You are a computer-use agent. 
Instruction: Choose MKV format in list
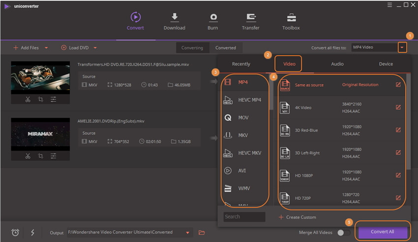point(243,135)
